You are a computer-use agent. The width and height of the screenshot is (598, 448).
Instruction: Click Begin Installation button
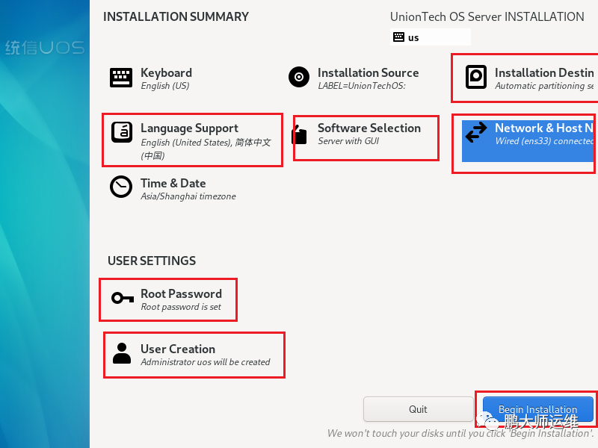(537, 409)
